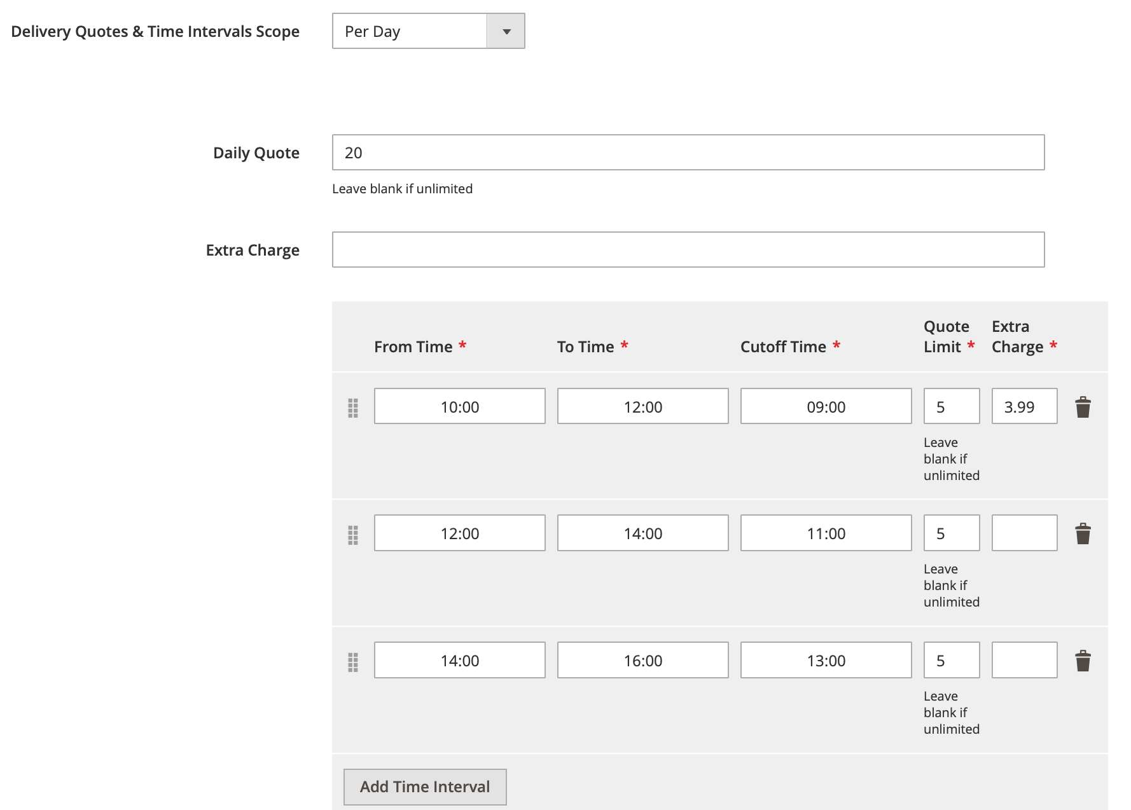
Task: Grab the drag handle of the 14:00 row
Action: pyautogui.click(x=353, y=662)
